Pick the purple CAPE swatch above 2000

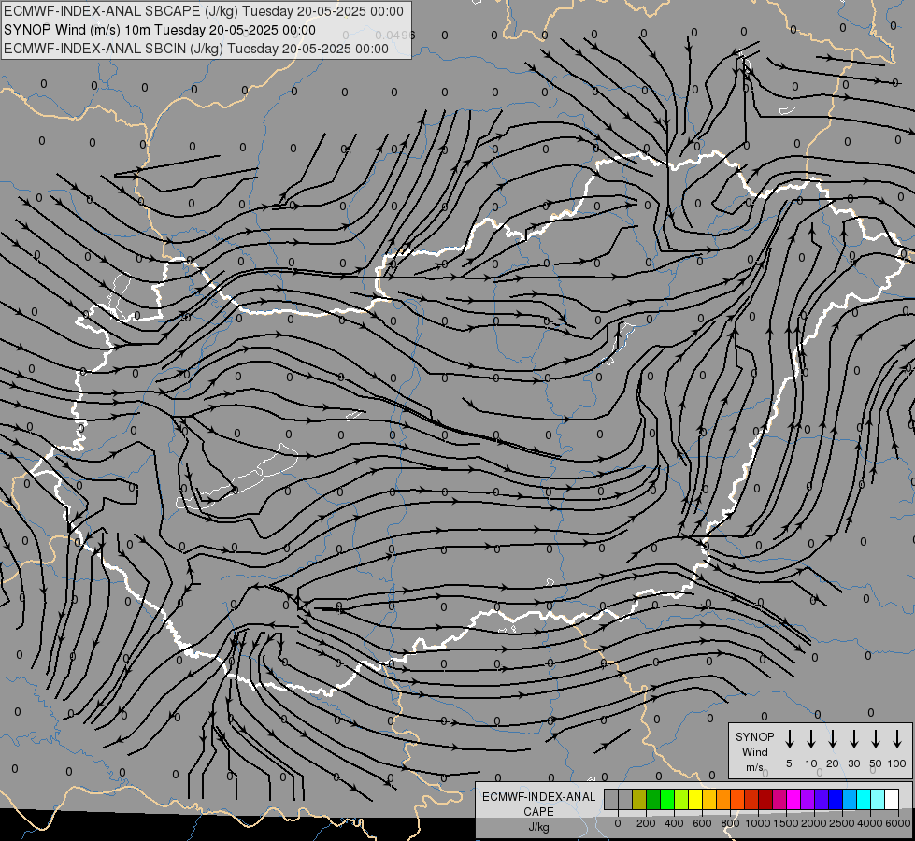[808, 799]
